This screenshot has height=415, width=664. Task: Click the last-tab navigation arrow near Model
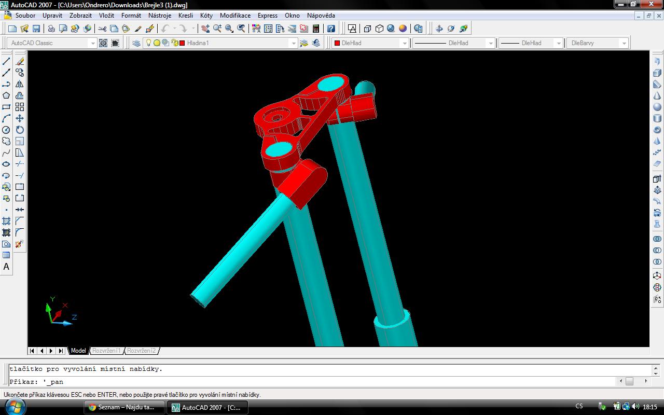pyautogui.click(x=61, y=351)
